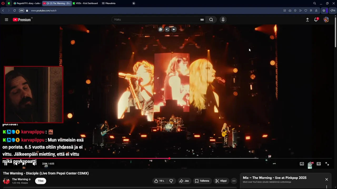The image size is (337, 189).
Task: Mute the video with the speaker icon
Action: coord(34,164)
